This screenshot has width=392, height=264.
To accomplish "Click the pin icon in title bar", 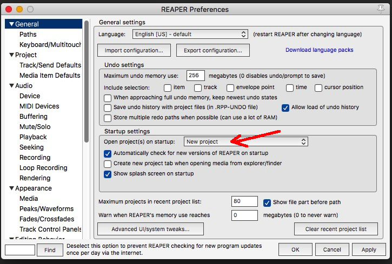I will click(381, 9).
